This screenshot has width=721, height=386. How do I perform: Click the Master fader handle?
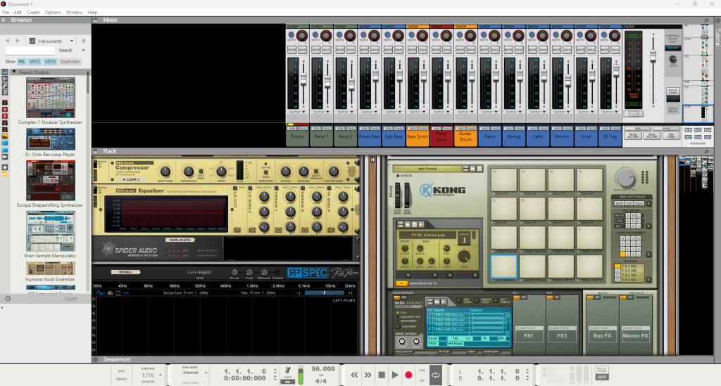[653, 56]
